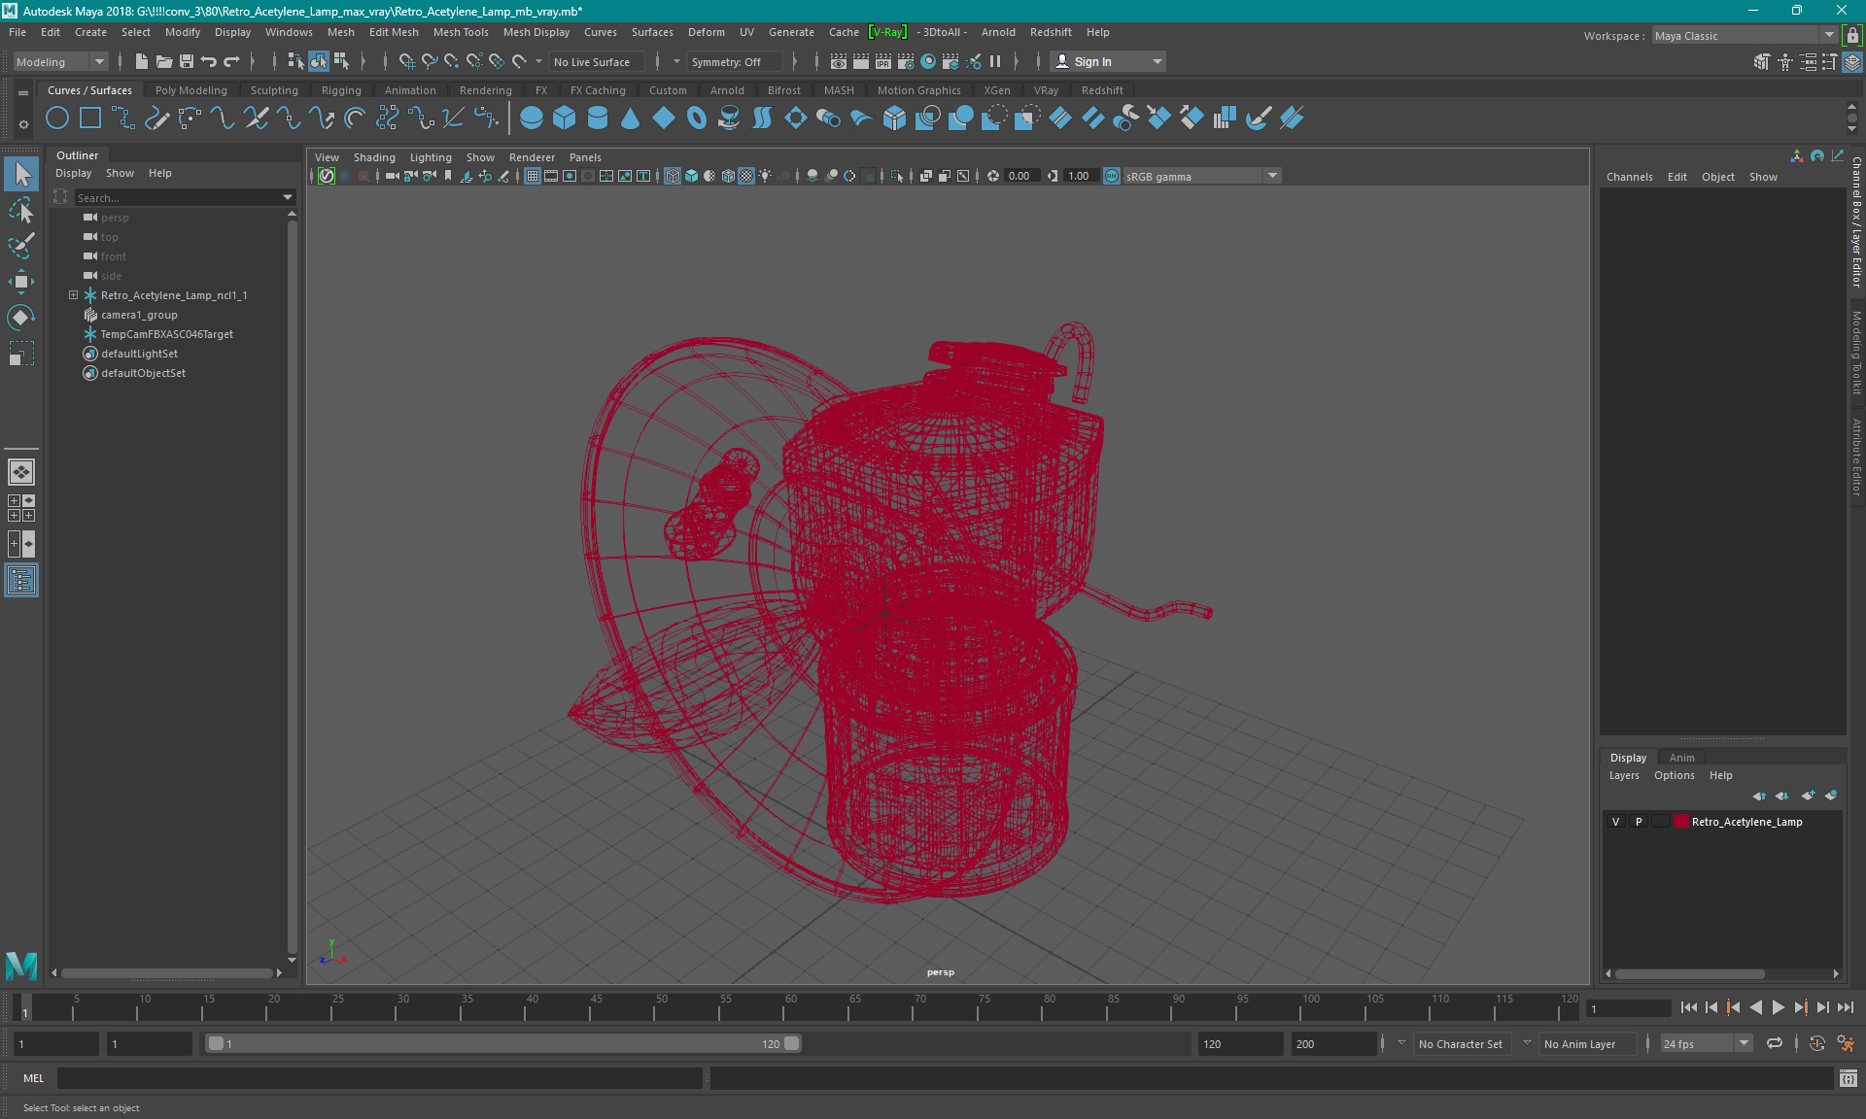The width and height of the screenshot is (1866, 1119).
Task: Open the Layers menu in layer editor
Action: [1623, 775]
